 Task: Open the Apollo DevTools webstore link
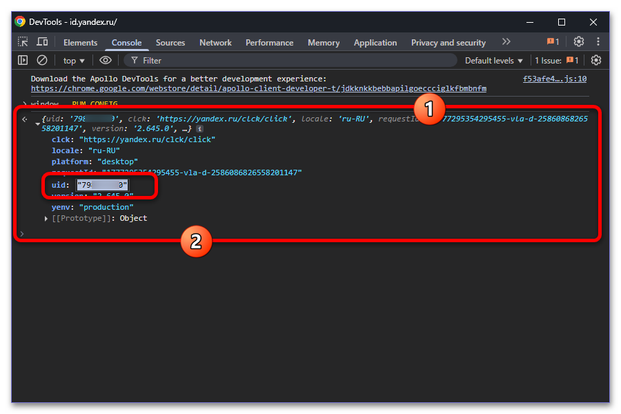259,88
